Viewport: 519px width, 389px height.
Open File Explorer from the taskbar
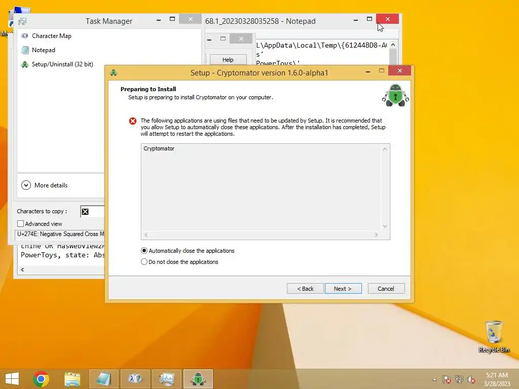(72, 379)
